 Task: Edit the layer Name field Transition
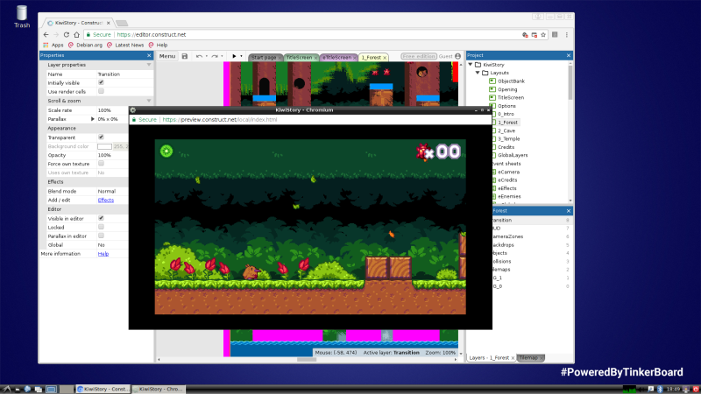point(124,74)
